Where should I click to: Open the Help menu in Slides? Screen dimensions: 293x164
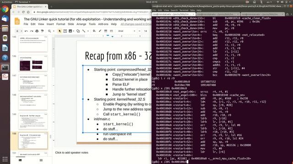(114, 24)
